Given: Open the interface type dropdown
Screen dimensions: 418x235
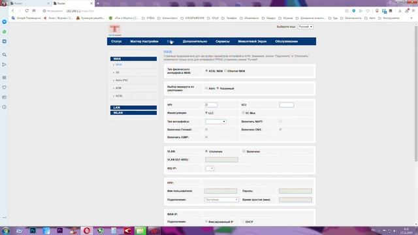Looking at the screenshot, I should click(x=216, y=121).
